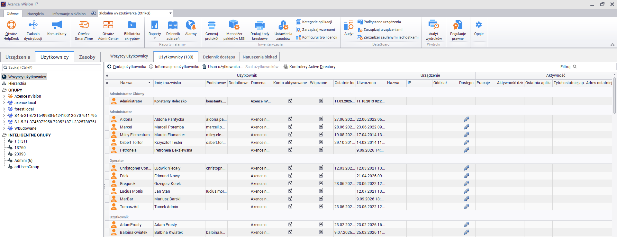
Task: Launch Otwórz SmartTime
Action: tap(84, 30)
